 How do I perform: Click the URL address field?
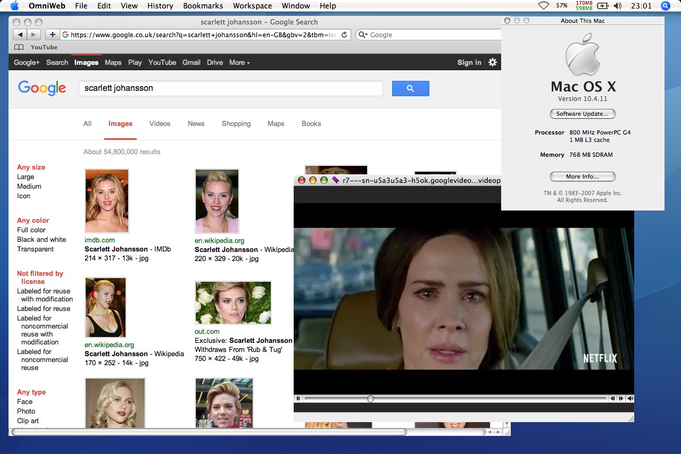point(205,35)
